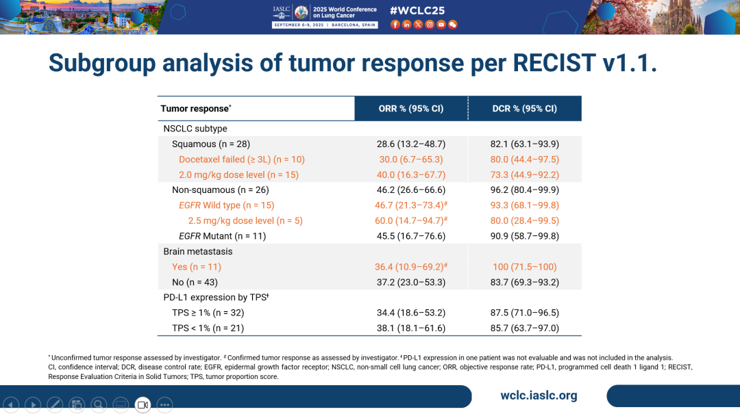Open the see all slides view
The image size is (740, 416).
click(77, 405)
